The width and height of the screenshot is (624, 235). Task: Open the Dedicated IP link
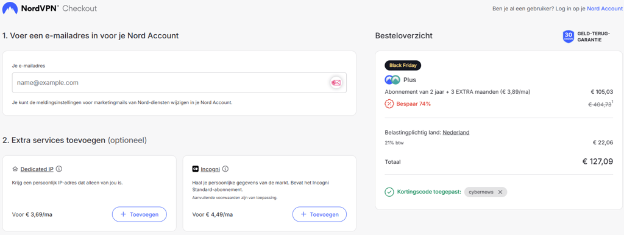click(37, 169)
